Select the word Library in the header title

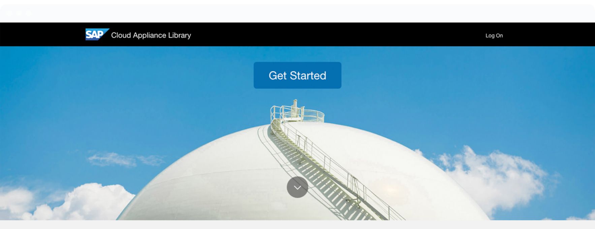click(x=180, y=35)
